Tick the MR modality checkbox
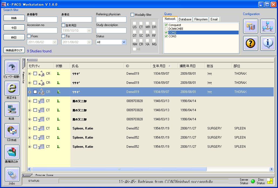 pyautogui.click(x=147, y=23)
